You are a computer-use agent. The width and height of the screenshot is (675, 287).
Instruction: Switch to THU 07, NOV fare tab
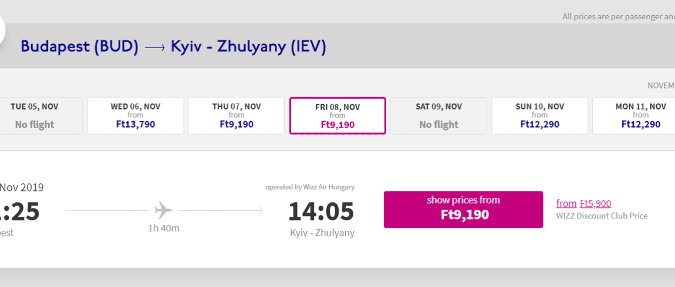click(237, 115)
